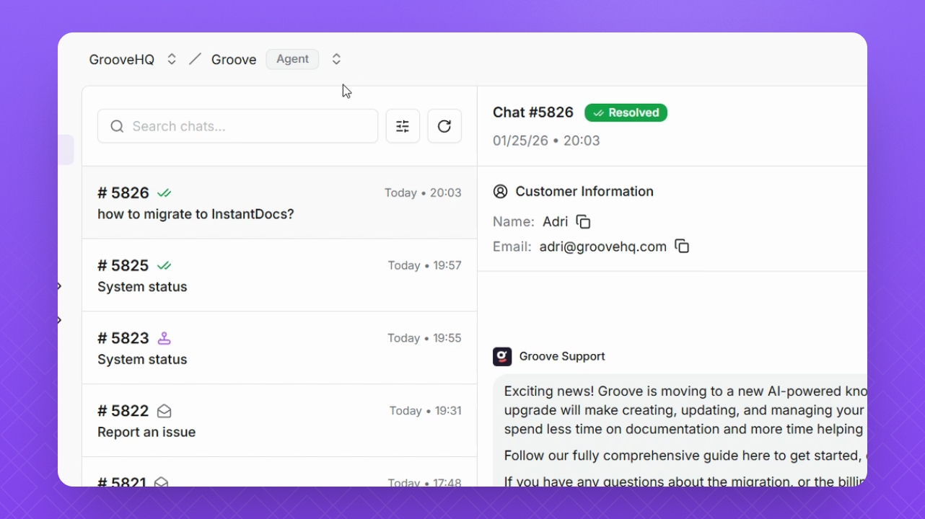Click the purple status icon on chat #5823
925x519 pixels.
coord(165,338)
